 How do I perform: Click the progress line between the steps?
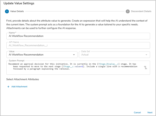pos(75,11)
